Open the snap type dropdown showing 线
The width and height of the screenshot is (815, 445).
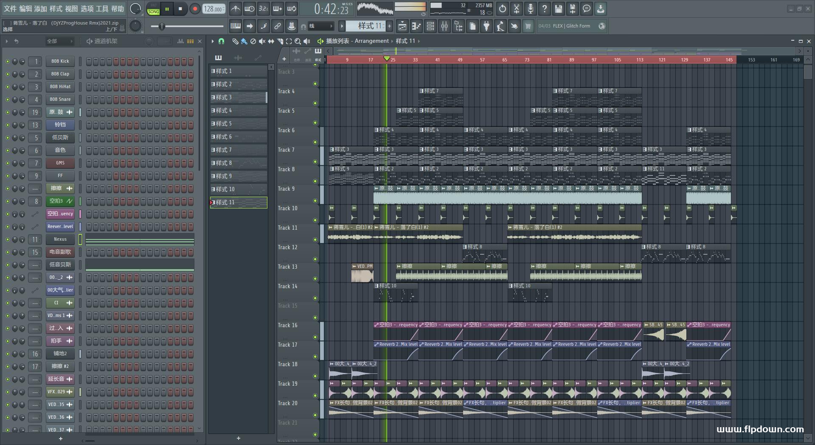[320, 26]
